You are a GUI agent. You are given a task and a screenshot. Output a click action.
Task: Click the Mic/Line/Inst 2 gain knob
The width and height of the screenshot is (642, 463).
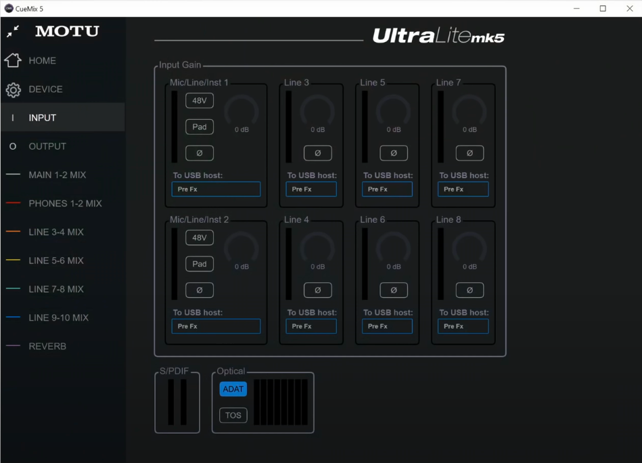pos(242,248)
